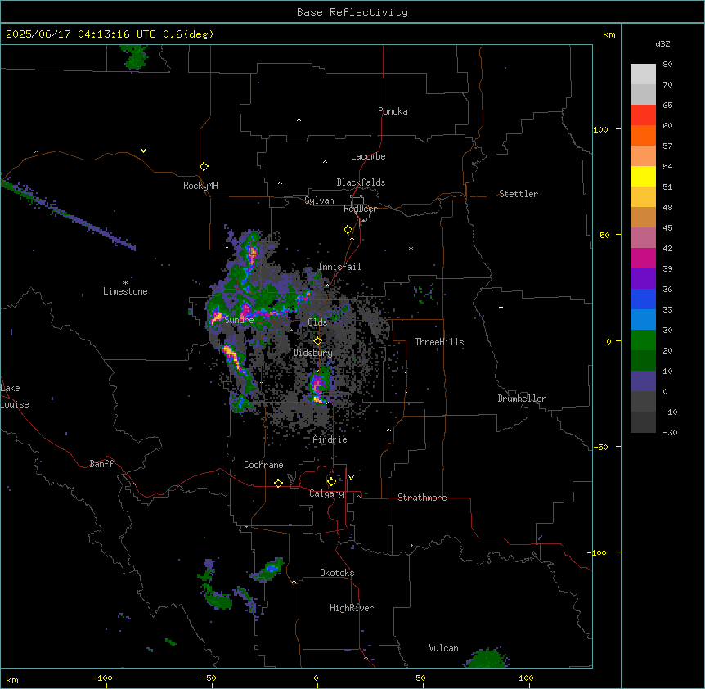
Task: Select the yellow diamond marker between Olds and Didsbury
Action: tap(317, 341)
